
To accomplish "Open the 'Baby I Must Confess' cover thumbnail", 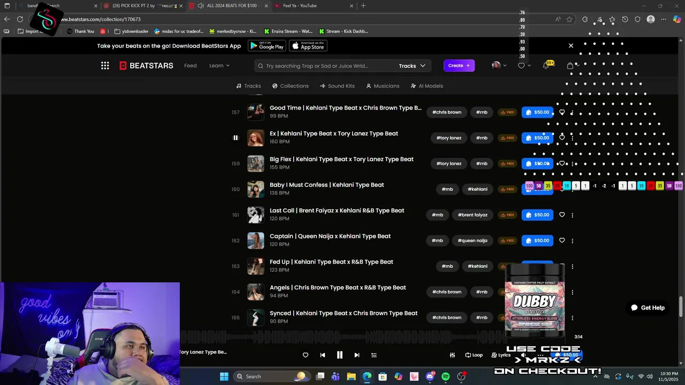I will [x=256, y=189].
